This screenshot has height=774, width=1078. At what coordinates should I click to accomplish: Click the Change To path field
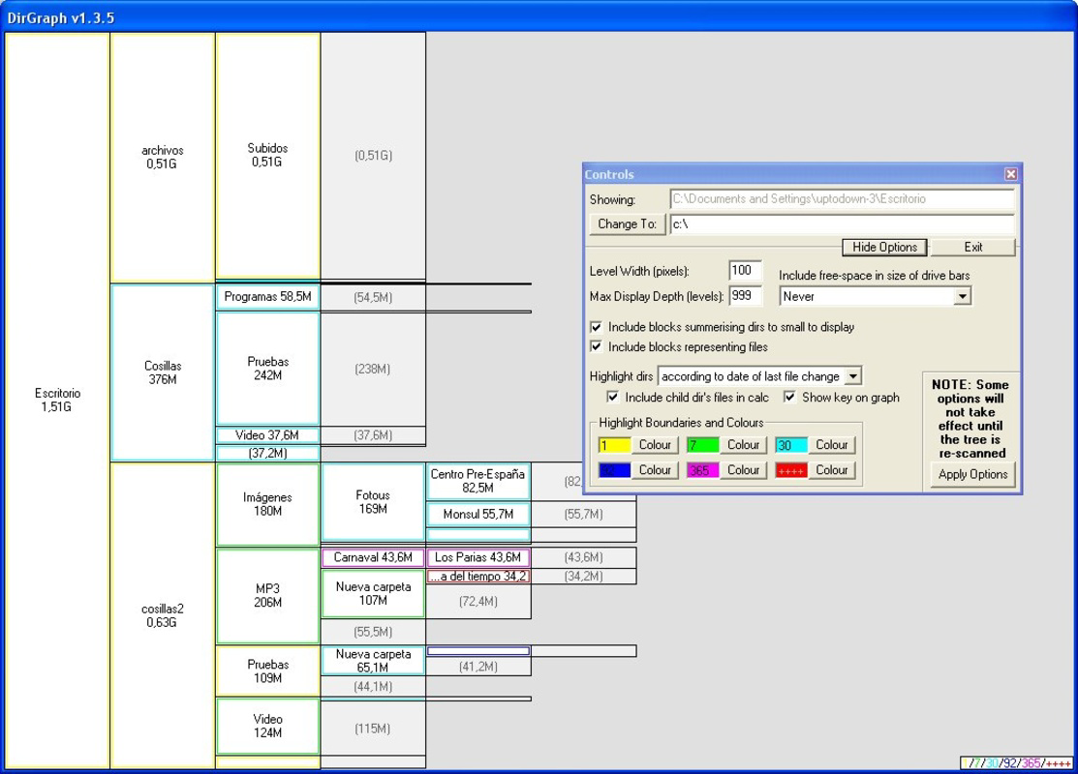[x=843, y=223]
